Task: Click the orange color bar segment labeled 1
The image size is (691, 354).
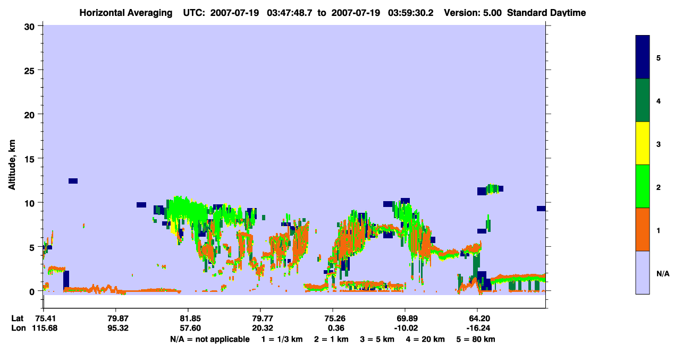Action: [643, 229]
